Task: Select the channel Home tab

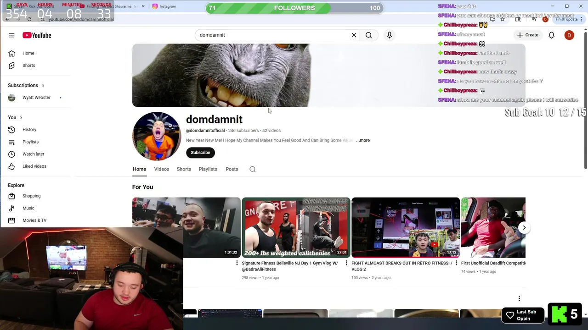Action: (139, 169)
